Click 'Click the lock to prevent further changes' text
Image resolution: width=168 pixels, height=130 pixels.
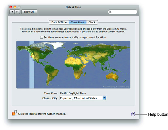point(42,114)
